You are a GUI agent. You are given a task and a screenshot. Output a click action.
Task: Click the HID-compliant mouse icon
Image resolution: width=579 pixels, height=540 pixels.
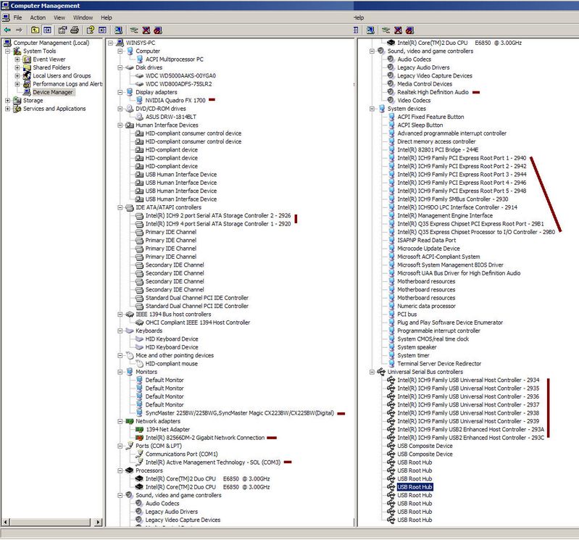140,363
